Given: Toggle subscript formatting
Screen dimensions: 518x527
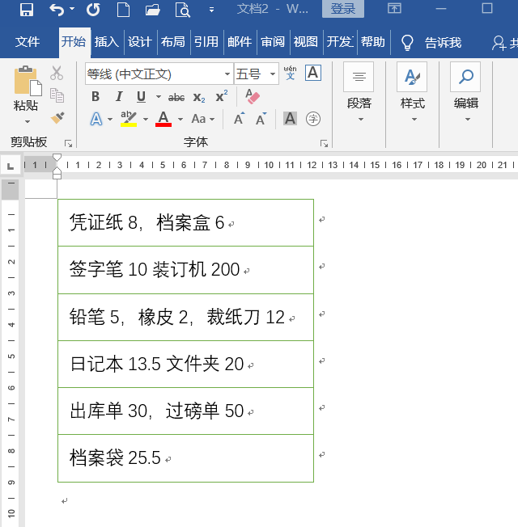Looking at the screenshot, I should (x=199, y=98).
